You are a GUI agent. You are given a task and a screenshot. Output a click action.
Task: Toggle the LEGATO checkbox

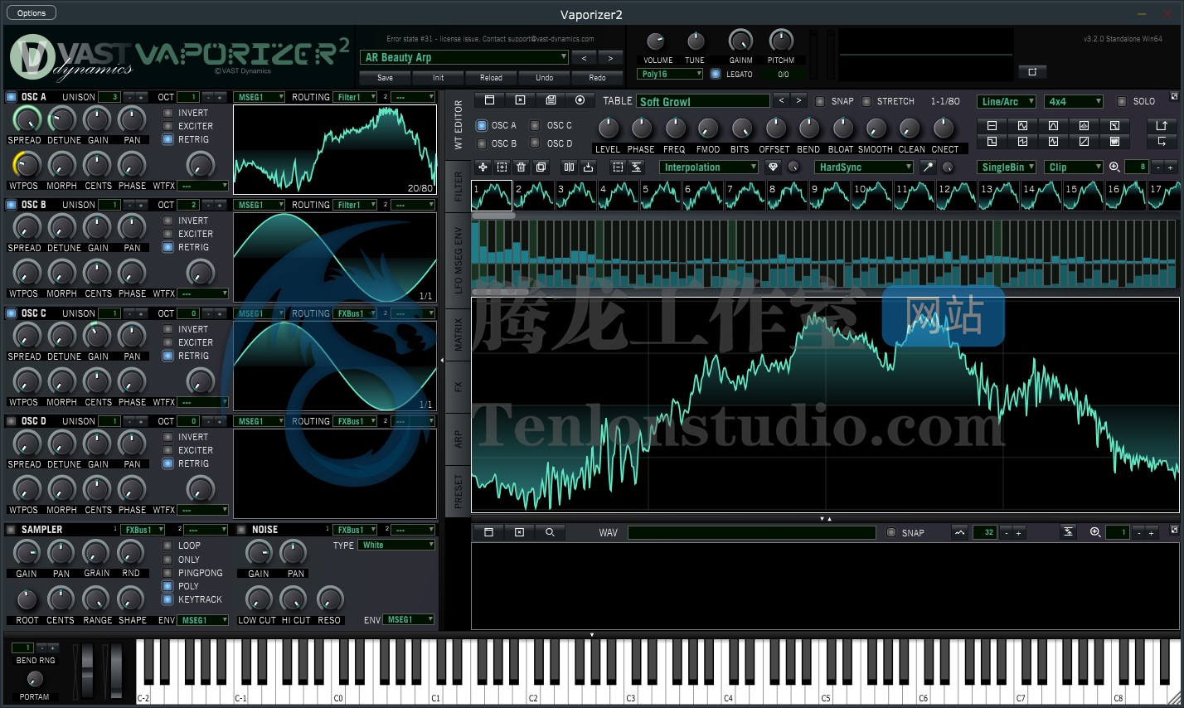pyautogui.click(x=716, y=74)
